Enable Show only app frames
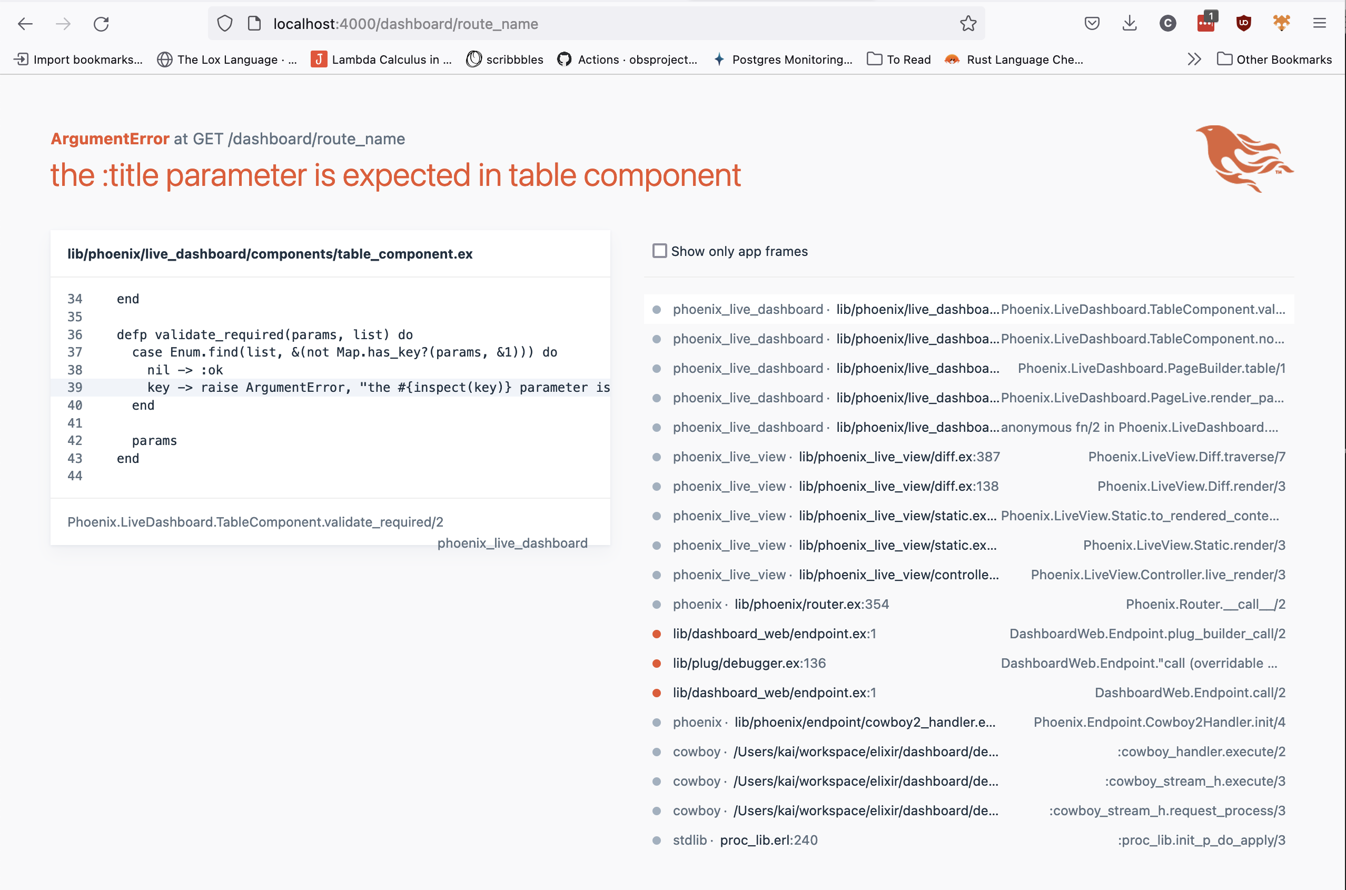This screenshot has width=1346, height=890. (659, 250)
